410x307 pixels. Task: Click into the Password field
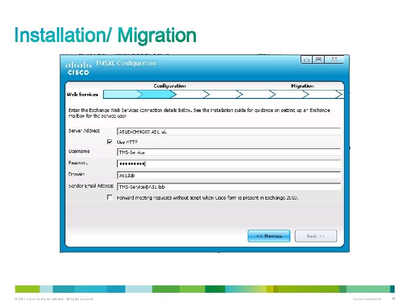(229, 164)
